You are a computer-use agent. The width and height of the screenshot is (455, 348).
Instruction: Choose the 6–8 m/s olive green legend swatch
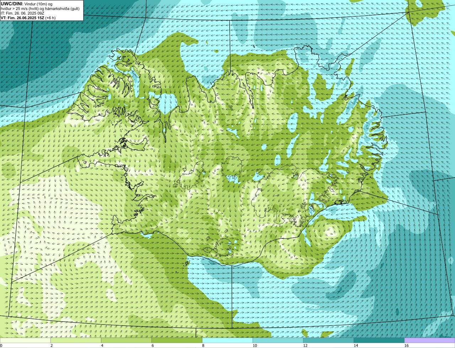177,340
